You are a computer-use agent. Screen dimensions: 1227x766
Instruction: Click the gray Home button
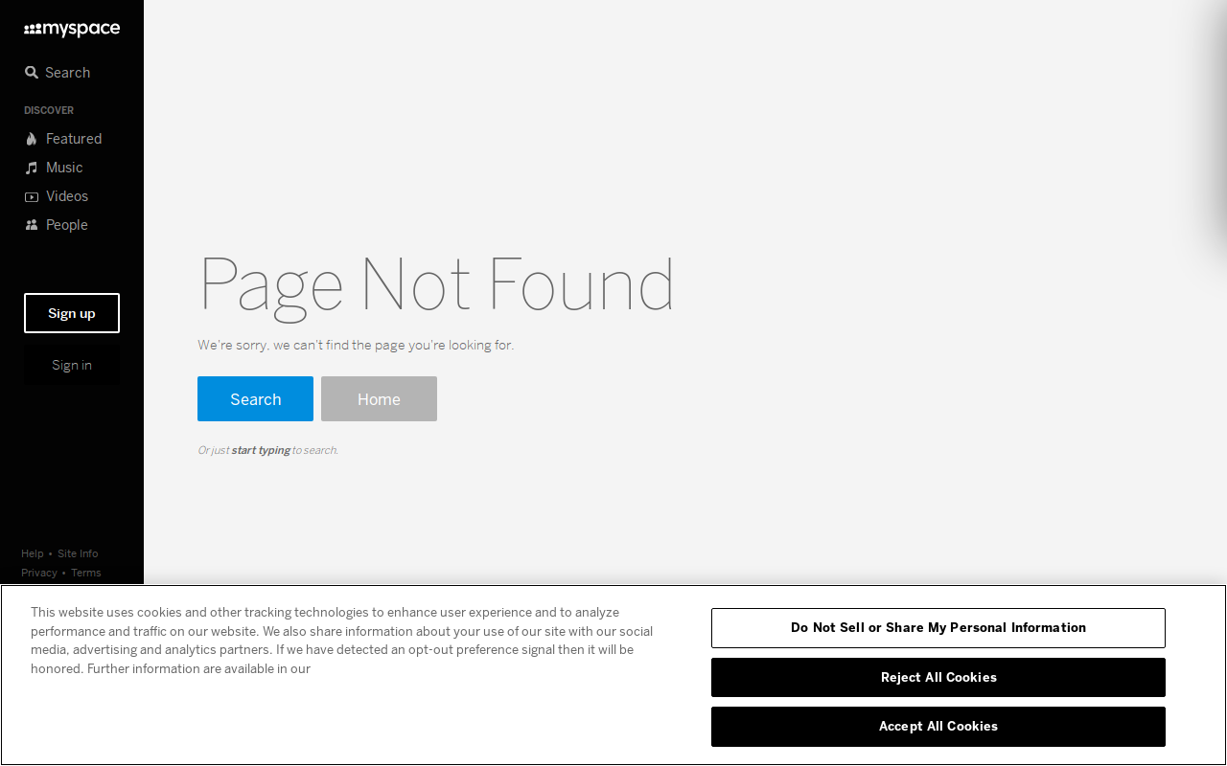pos(379,399)
